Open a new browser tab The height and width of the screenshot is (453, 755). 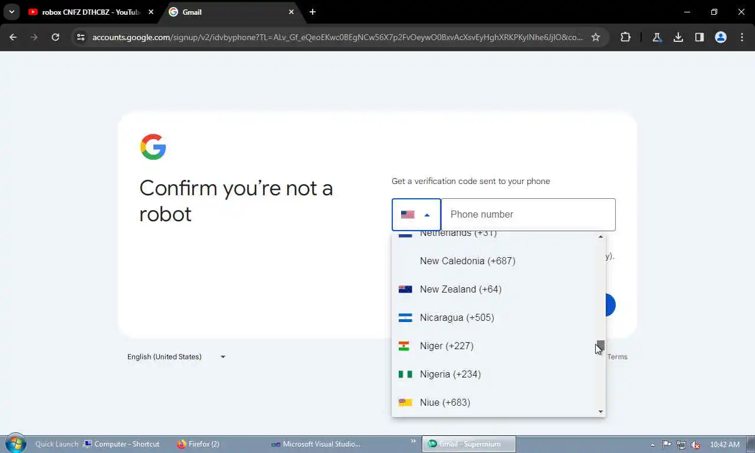point(313,12)
